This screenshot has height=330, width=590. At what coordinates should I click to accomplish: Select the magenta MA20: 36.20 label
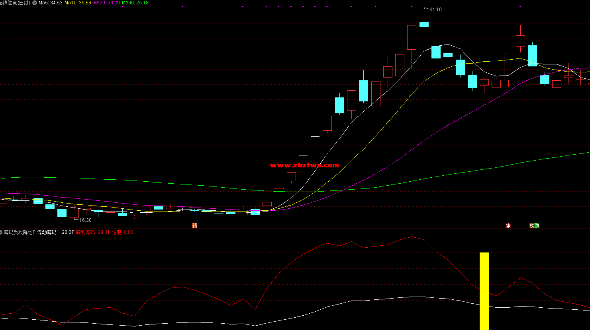point(106,3)
